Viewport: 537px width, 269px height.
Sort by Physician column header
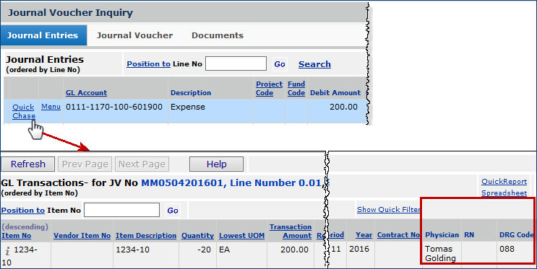point(442,235)
